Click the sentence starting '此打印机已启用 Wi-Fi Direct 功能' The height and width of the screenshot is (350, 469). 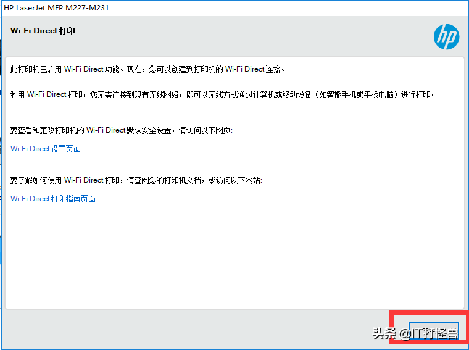[x=147, y=69]
